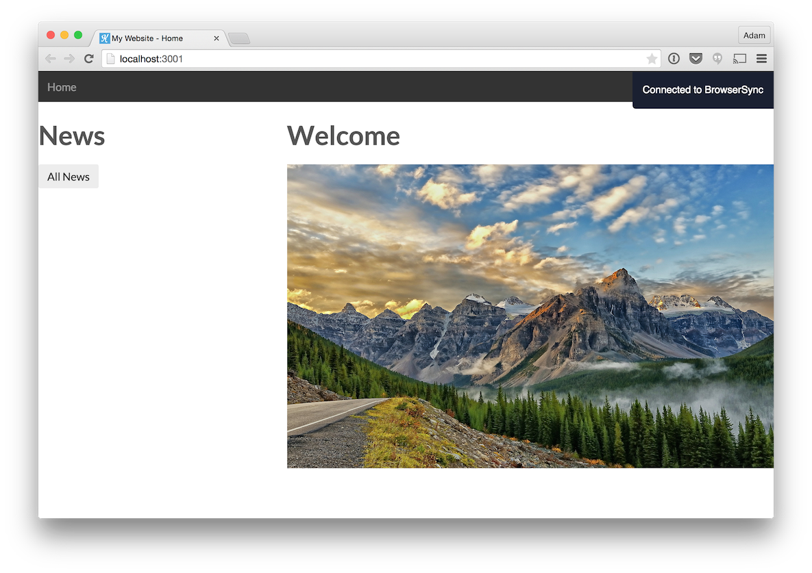Open the 1Password extension
812x573 pixels.
point(674,59)
